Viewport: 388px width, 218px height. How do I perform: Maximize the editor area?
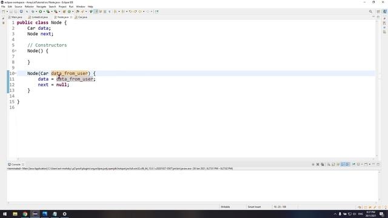tap(378, 17)
